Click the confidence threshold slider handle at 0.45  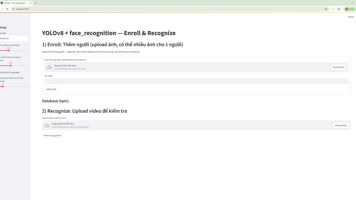(x=9, y=51)
